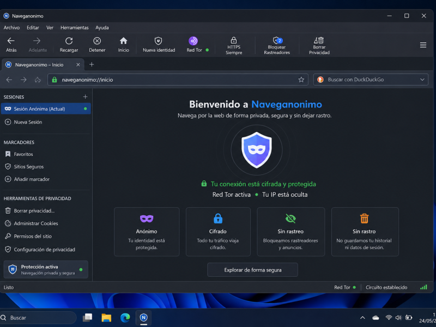Click the Protección activa status card
The height and width of the screenshot is (327, 436).
[x=46, y=269]
